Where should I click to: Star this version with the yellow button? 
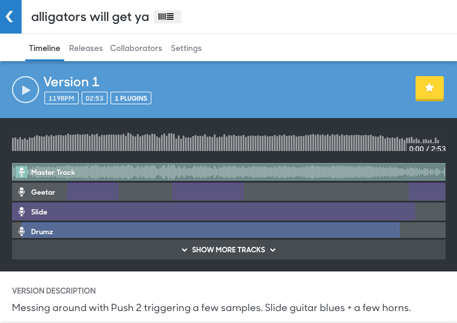tap(429, 88)
